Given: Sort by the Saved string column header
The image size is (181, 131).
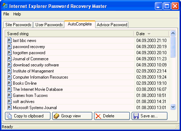Looking at the screenshot, I should (69, 34).
